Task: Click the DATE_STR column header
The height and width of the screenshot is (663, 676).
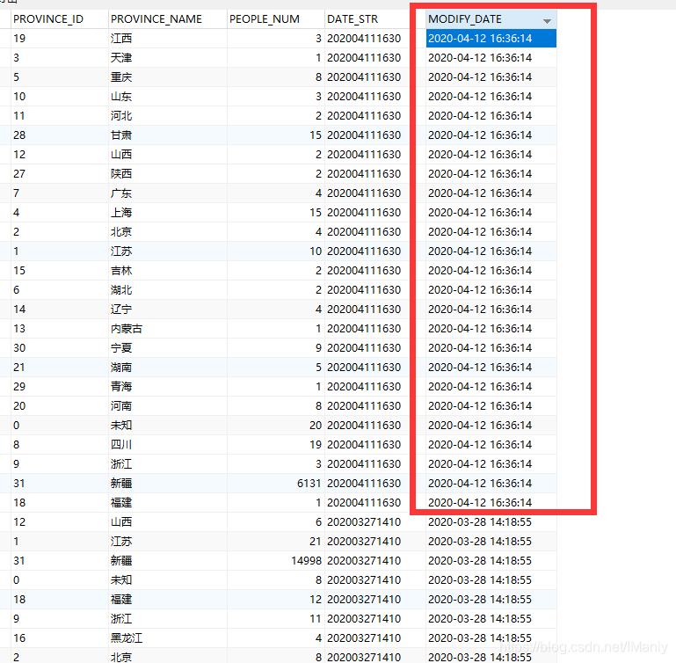Action: 374,19
